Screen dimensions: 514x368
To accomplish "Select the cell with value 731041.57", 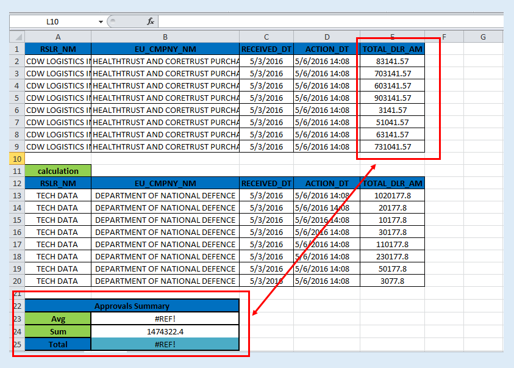I will 393,147.
